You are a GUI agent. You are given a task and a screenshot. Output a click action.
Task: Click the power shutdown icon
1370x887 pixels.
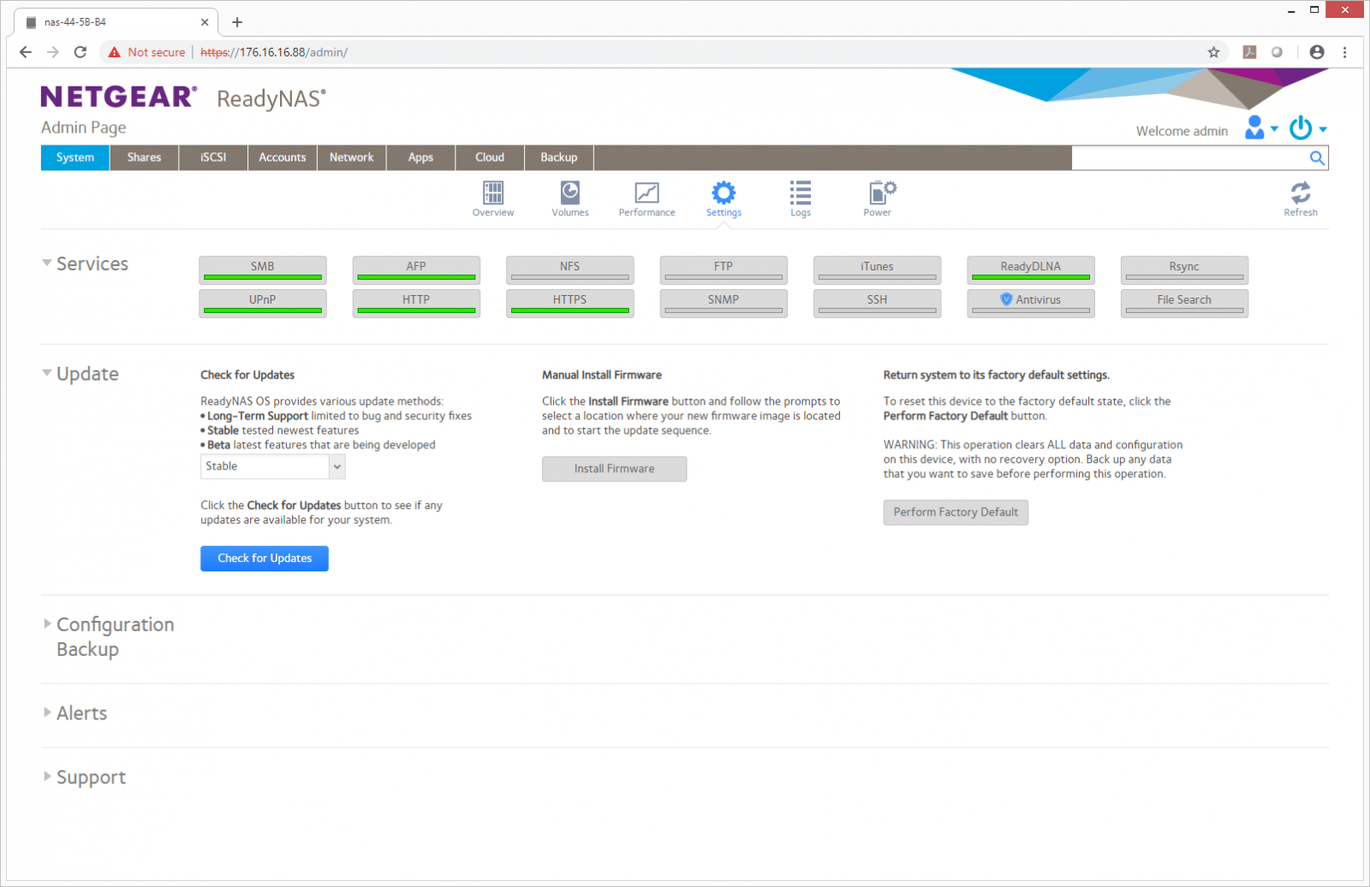[x=1301, y=127]
